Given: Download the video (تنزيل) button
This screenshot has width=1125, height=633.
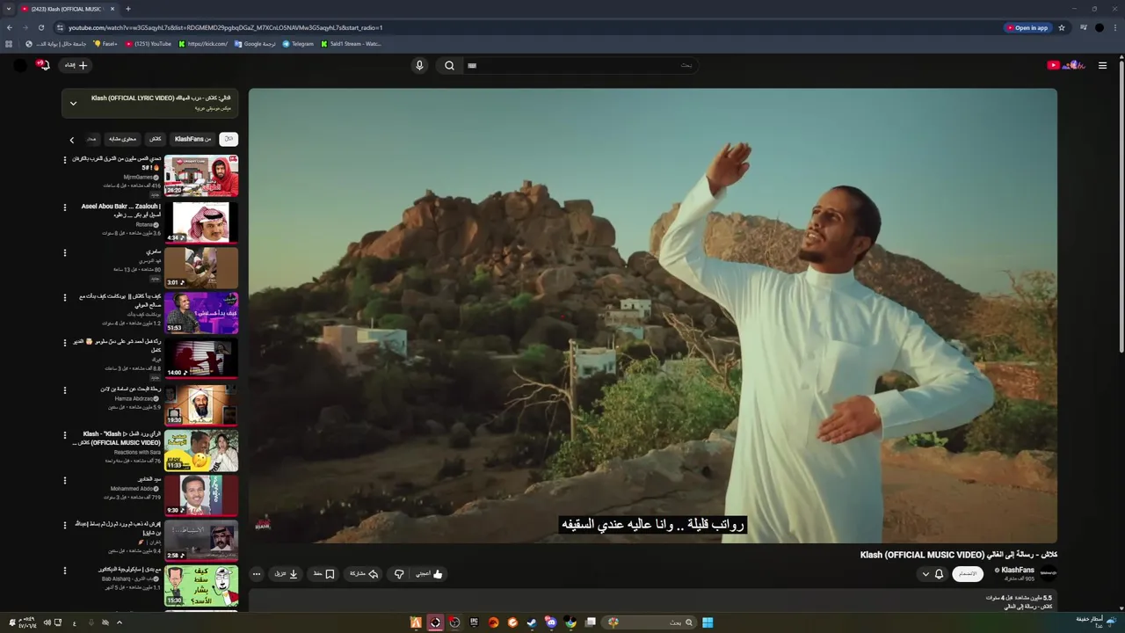Looking at the screenshot, I should (x=287, y=574).
